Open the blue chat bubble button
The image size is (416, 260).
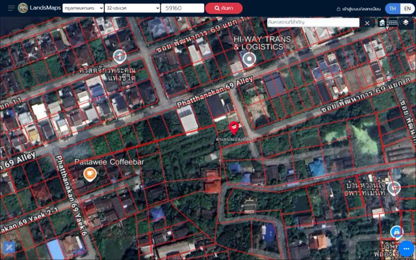406,249
